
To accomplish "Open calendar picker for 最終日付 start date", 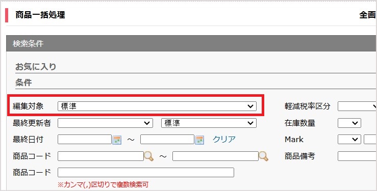I will pos(117,140).
